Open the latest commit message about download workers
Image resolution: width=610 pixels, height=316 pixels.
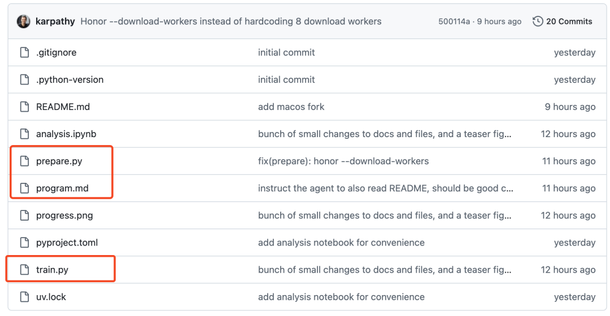pyautogui.click(x=231, y=21)
